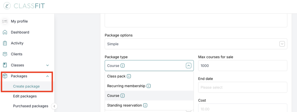The image size is (297, 112).
Task: Close the Package type dropdown arrow
Action: (189, 66)
